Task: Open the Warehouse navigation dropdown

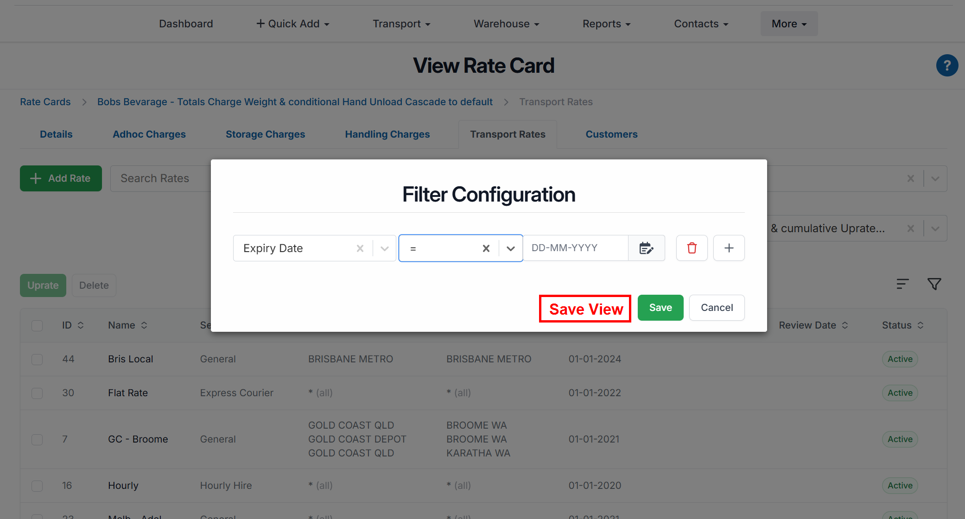Action: pos(506,24)
